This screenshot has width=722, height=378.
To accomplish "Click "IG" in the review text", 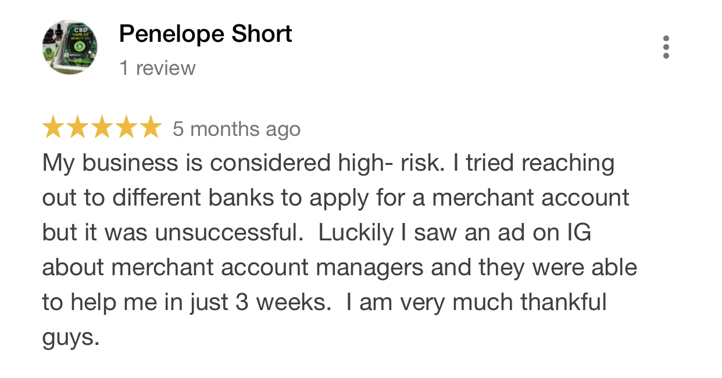I will click(x=578, y=233).
